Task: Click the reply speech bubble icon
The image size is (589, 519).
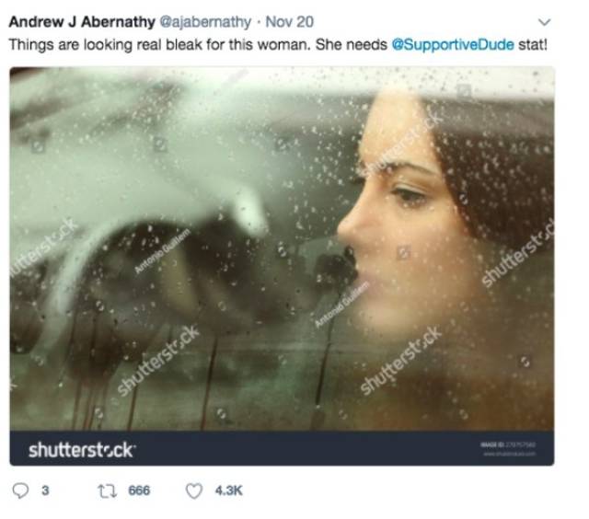Action: point(20,490)
